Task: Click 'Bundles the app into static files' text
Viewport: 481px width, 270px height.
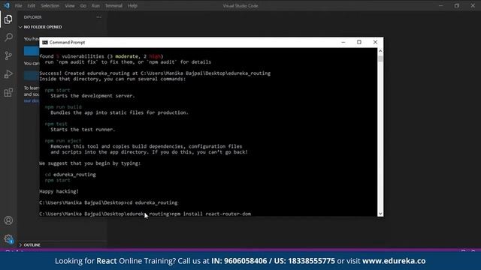Action: (119, 112)
